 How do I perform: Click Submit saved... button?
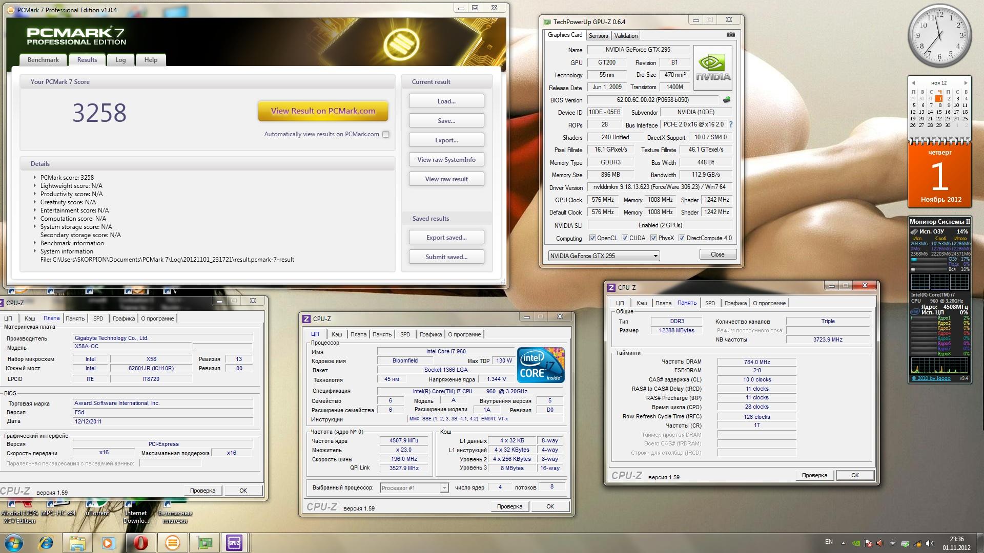click(446, 257)
